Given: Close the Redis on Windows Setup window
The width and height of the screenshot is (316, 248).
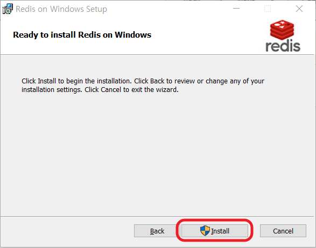Looking at the screenshot, I should click(x=299, y=9).
